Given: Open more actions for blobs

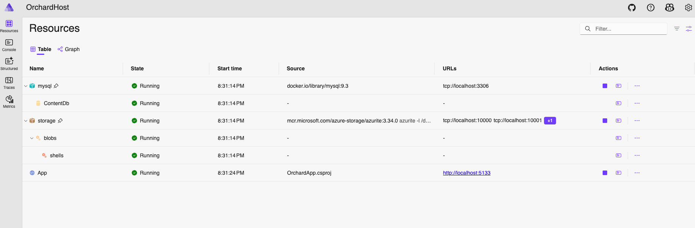Looking at the screenshot, I should point(637,138).
